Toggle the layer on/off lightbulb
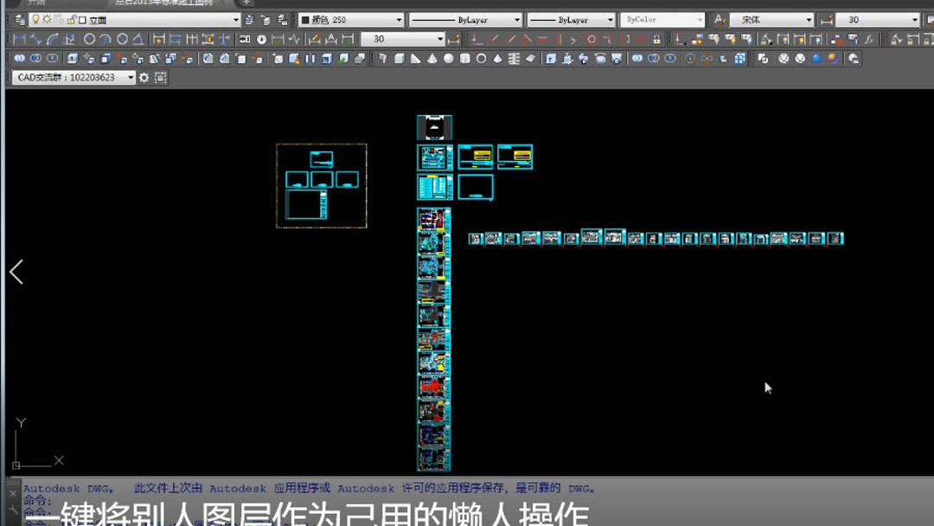Screen dimensions: 934x526 pos(36,18)
